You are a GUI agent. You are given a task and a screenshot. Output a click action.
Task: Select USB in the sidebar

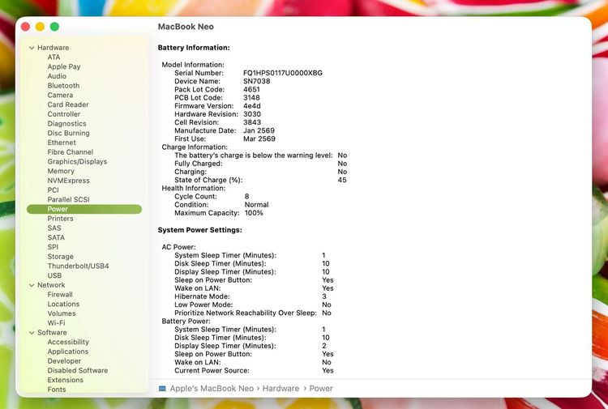coord(54,275)
